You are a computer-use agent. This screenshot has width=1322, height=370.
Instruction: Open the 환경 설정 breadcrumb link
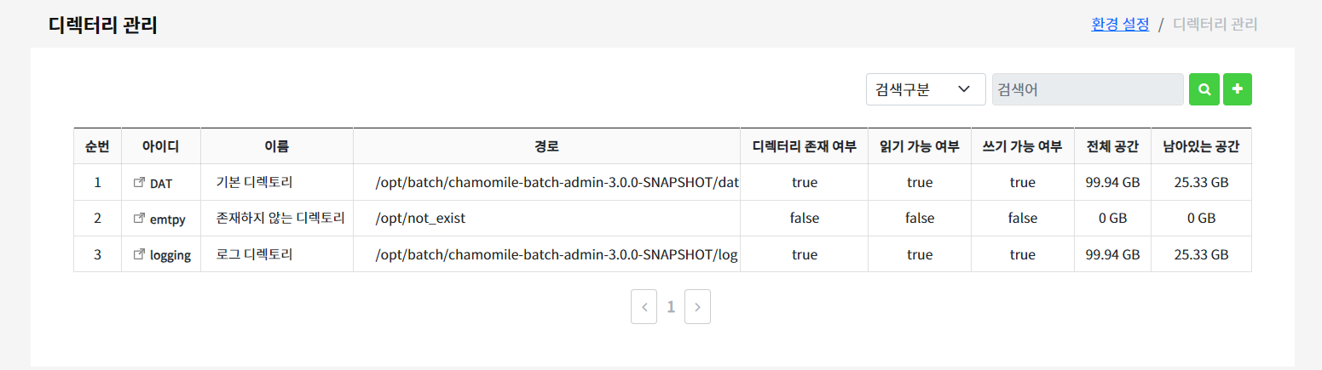pyautogui.click(x=1120, y=24)
